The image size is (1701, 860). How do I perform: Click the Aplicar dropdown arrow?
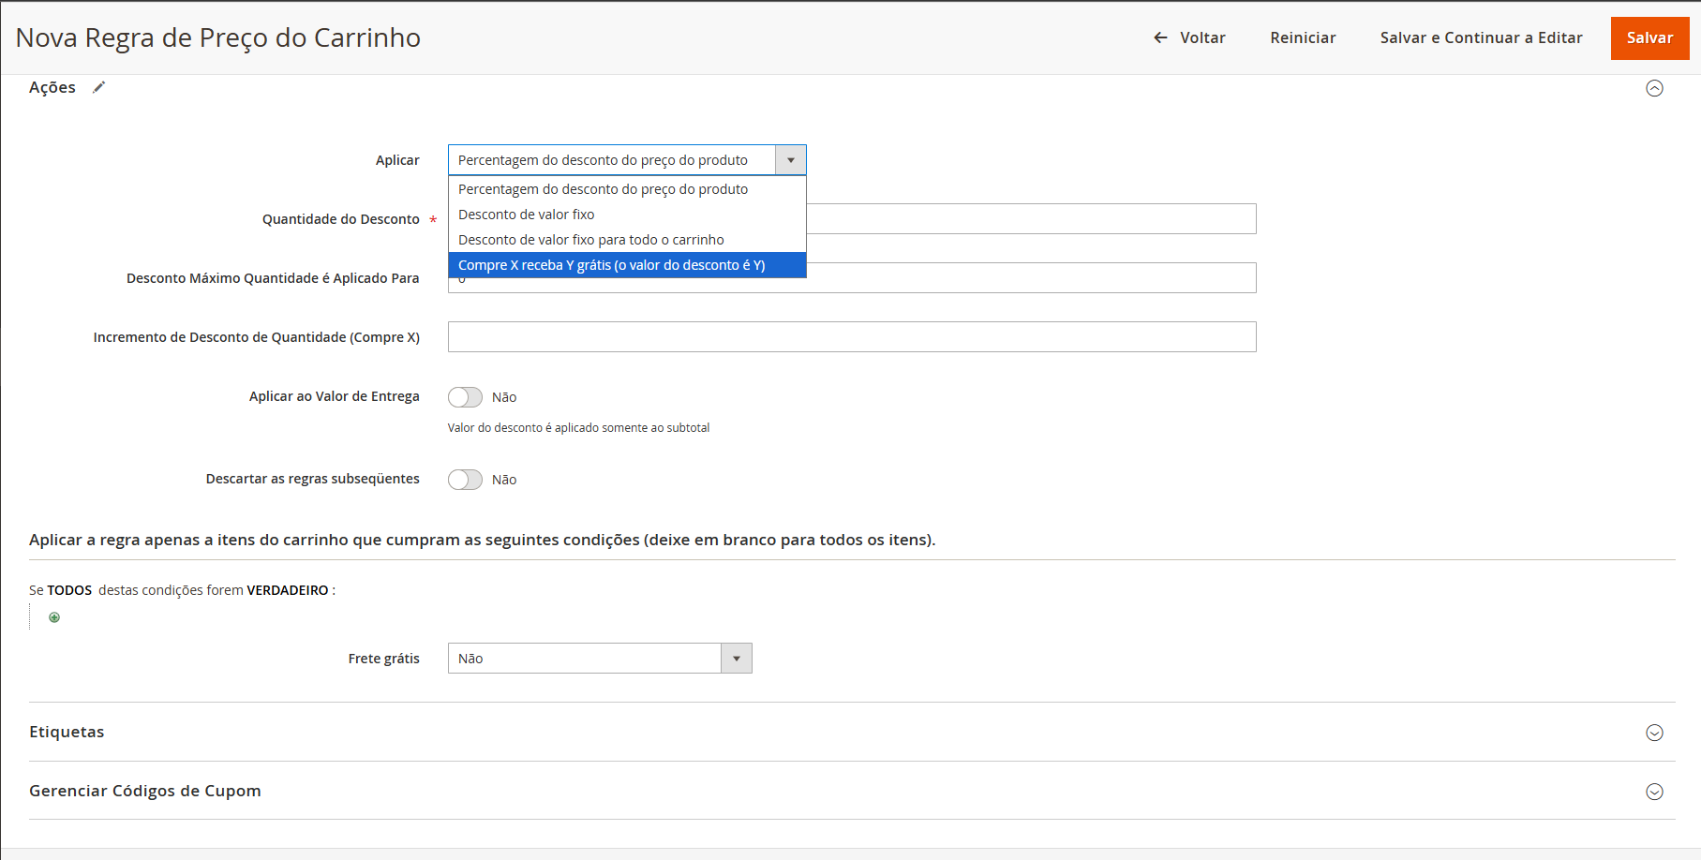791,160
